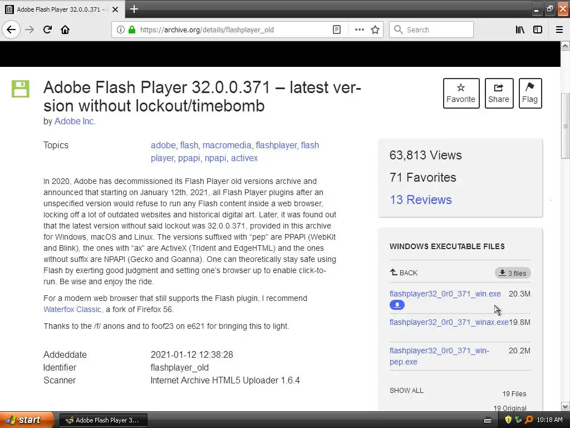This screenshot has height=428, width=570.
Task: Open the flashplayer topic link
Action: (x=276, y=145)
